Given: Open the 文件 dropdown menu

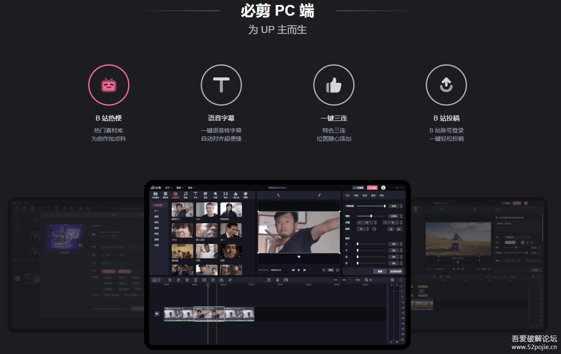Looking at the screenshot, I should pyautogui.click(x=168, y=188).
